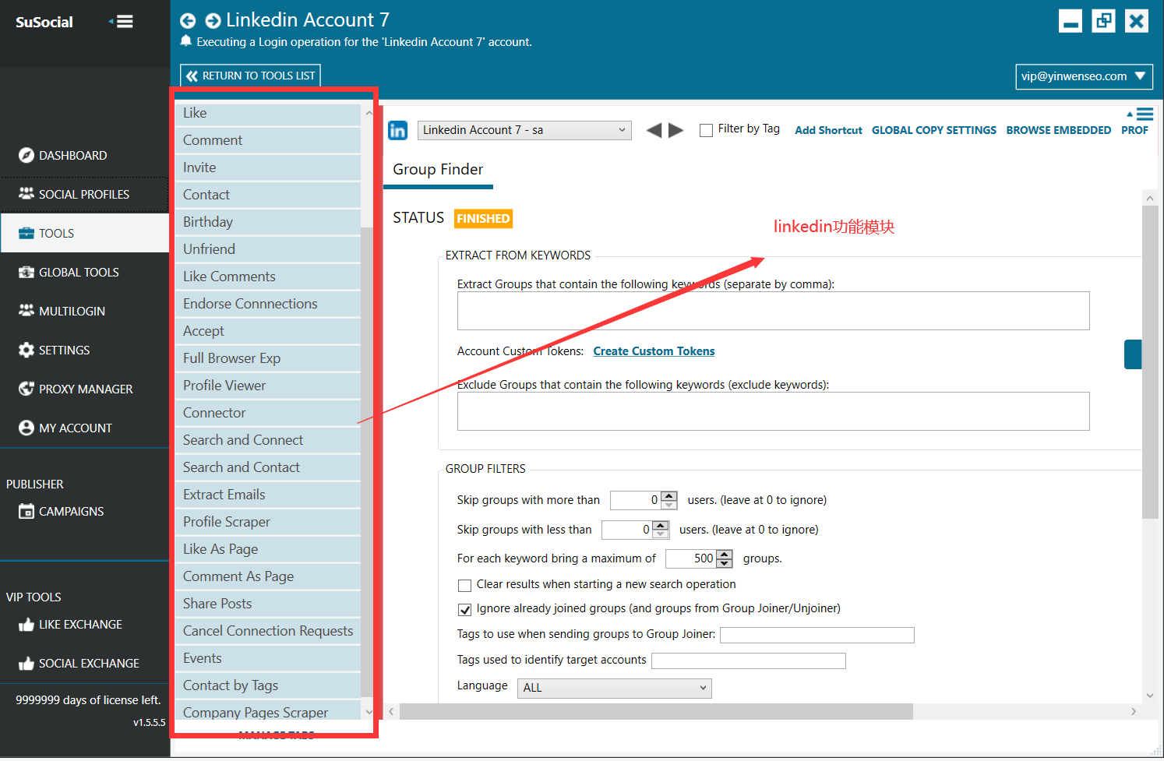The image size is (1164, 761).
Task: Check Clear results when starting new search
Action: click(465, 585)
